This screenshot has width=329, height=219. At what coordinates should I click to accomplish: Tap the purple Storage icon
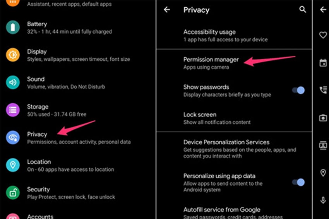tap(13, 110)
